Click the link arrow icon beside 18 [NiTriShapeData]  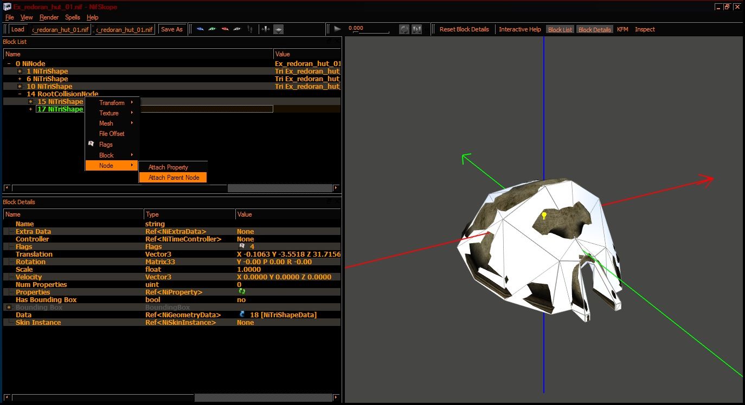242,315
